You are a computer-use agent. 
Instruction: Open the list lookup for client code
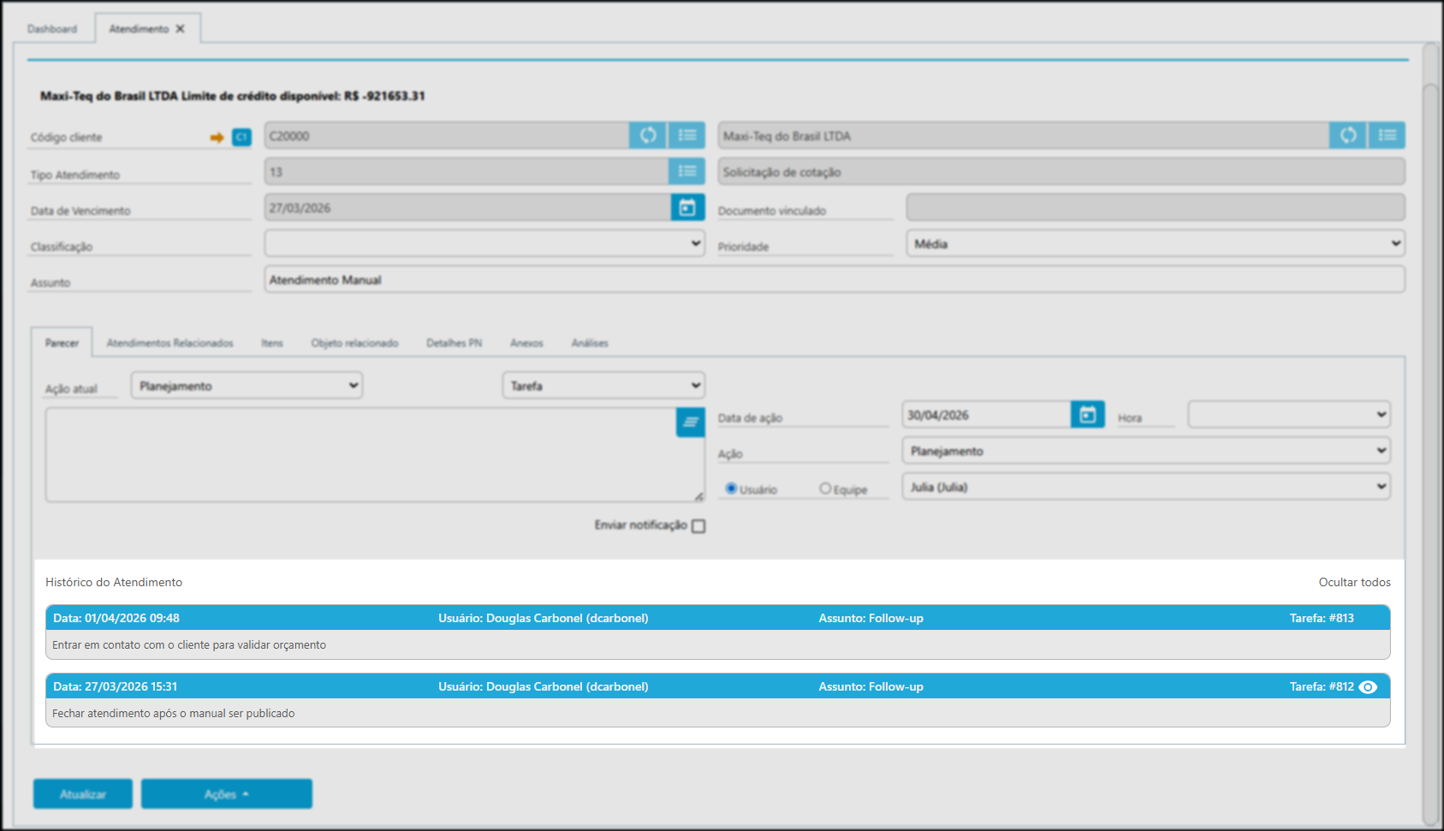tap(686, 135)
